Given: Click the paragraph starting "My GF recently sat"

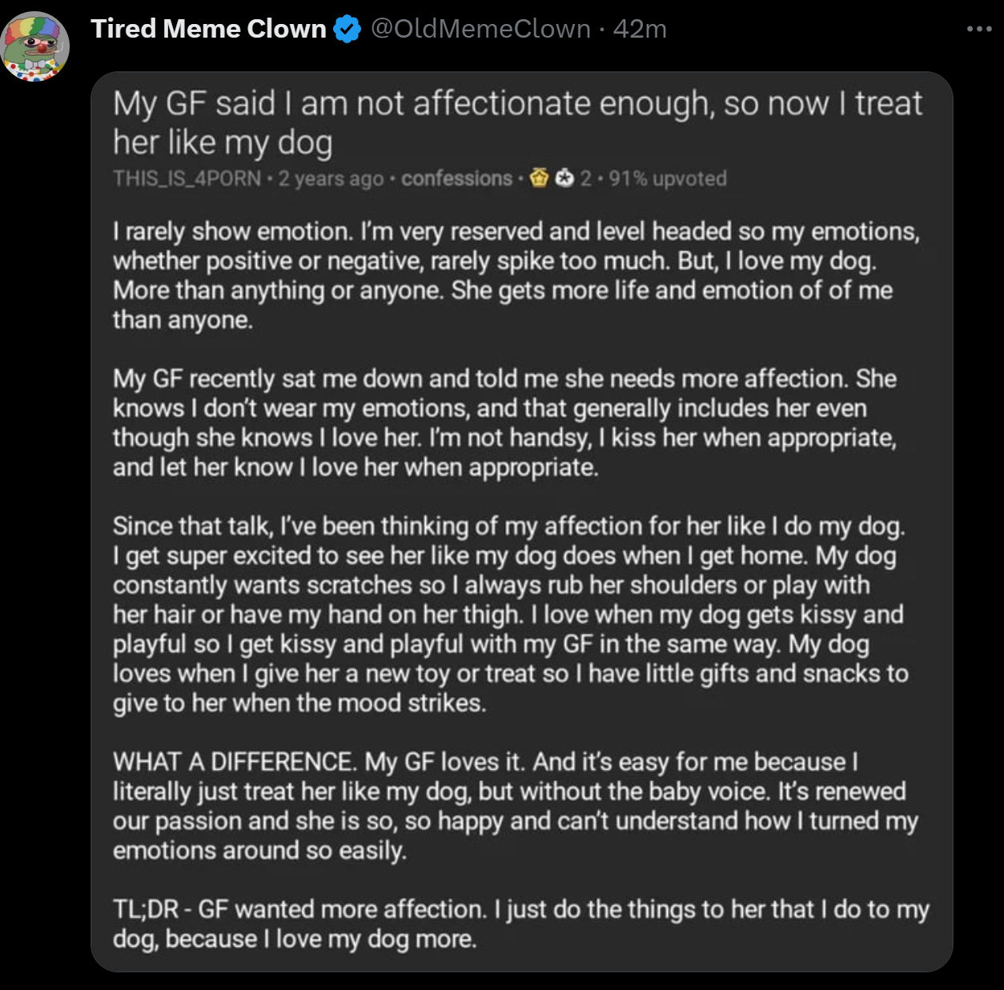Looking at the screenshot, I should (504, 423).
